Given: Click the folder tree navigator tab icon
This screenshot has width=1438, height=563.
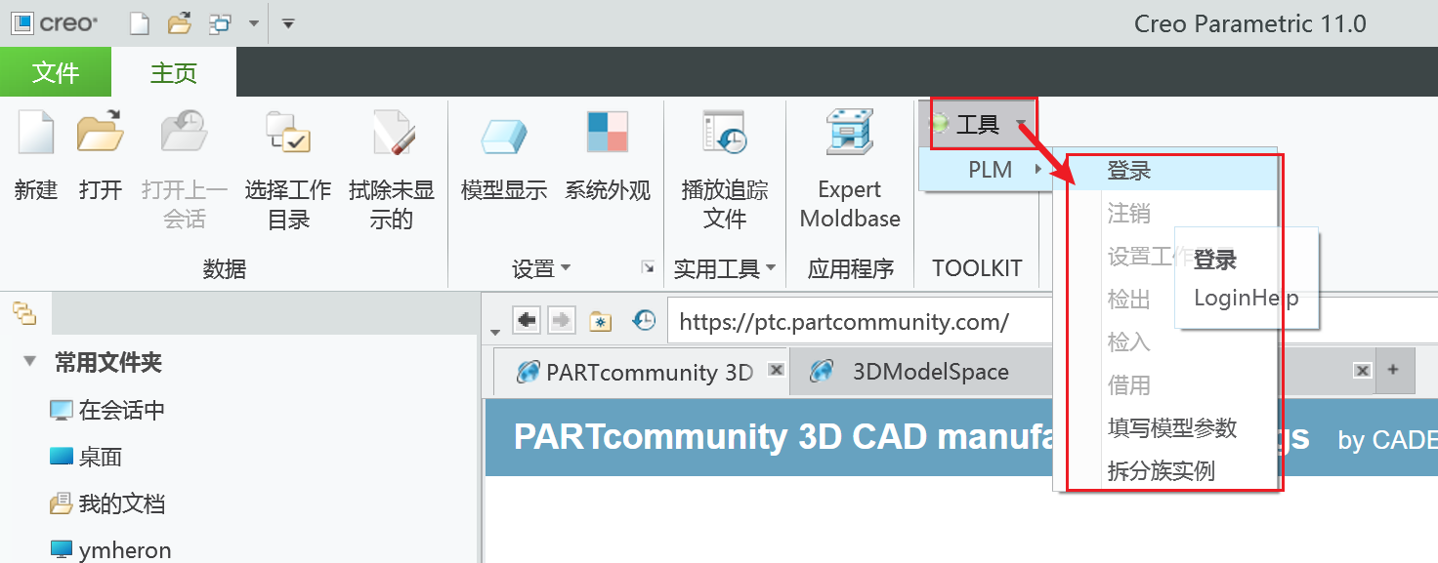Looking at the screenshot, I should click(24, 313).
